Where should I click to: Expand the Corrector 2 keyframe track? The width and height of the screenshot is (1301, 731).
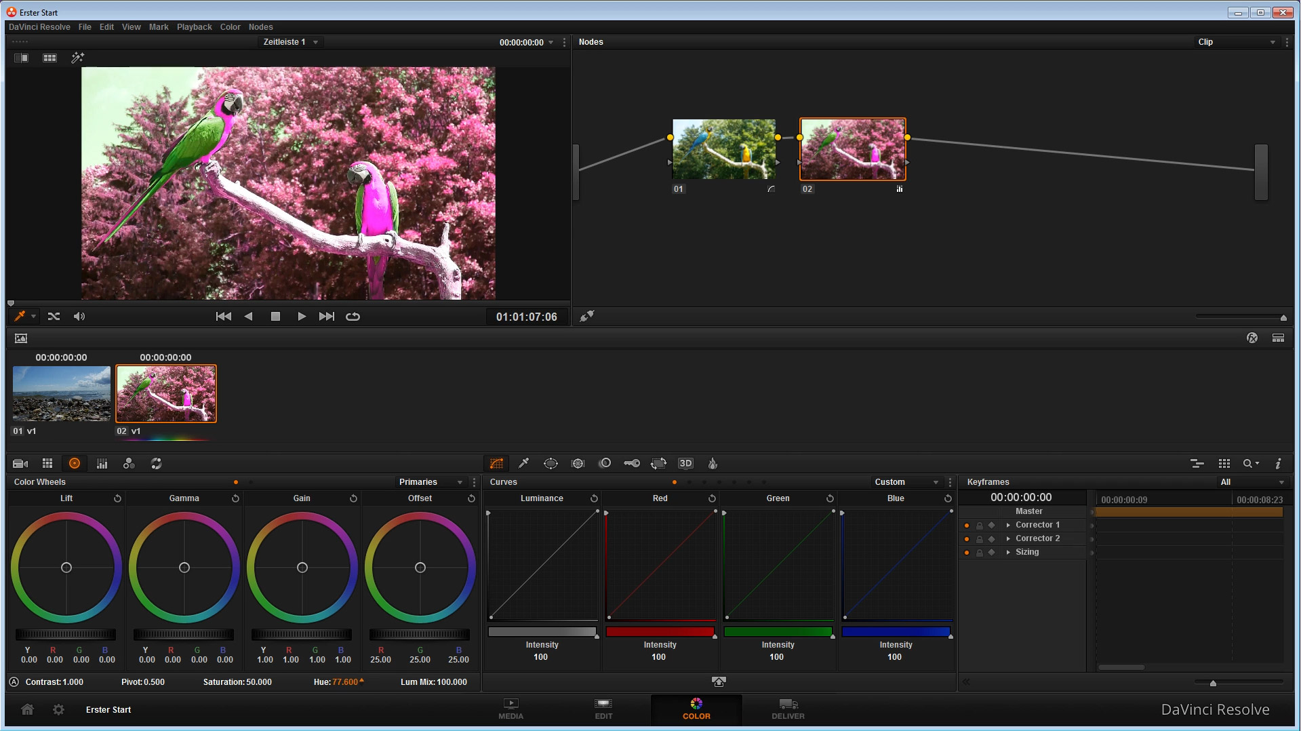tap(1008, 538)
